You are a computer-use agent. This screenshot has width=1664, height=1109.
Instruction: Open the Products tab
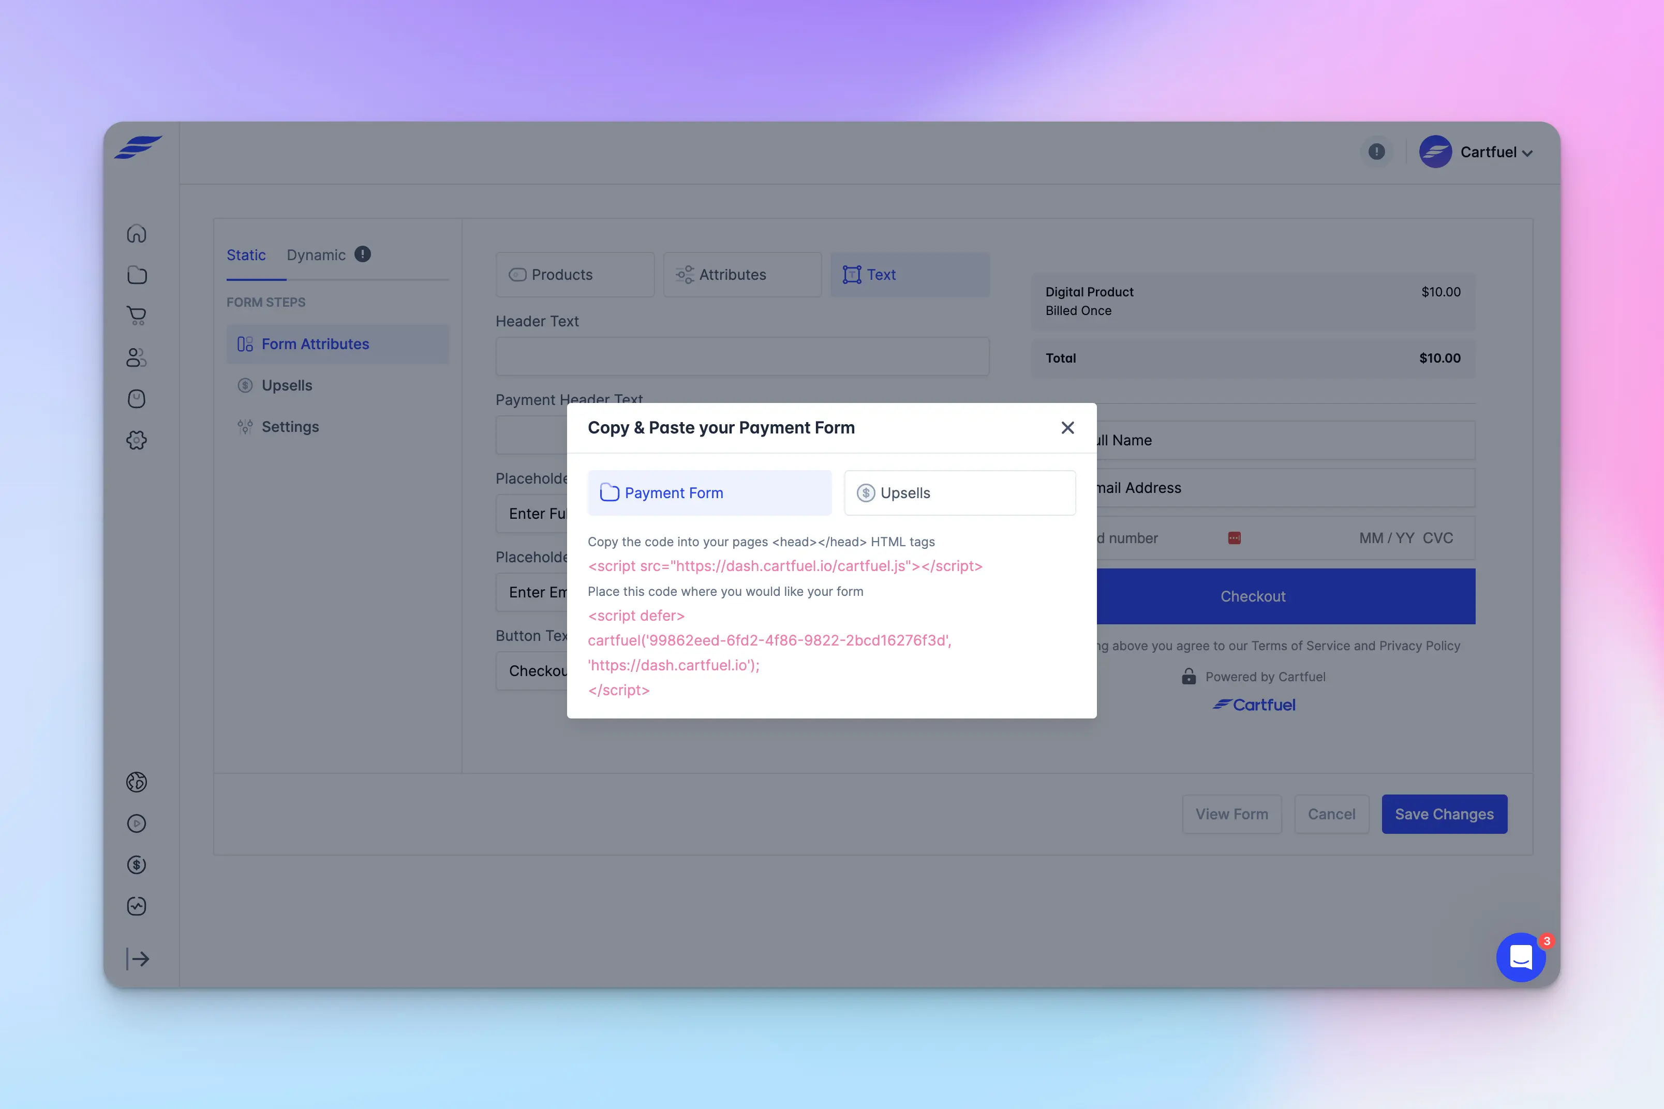coord(575,275)
